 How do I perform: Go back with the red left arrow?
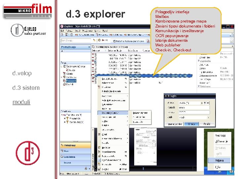[x=103, y=40]
